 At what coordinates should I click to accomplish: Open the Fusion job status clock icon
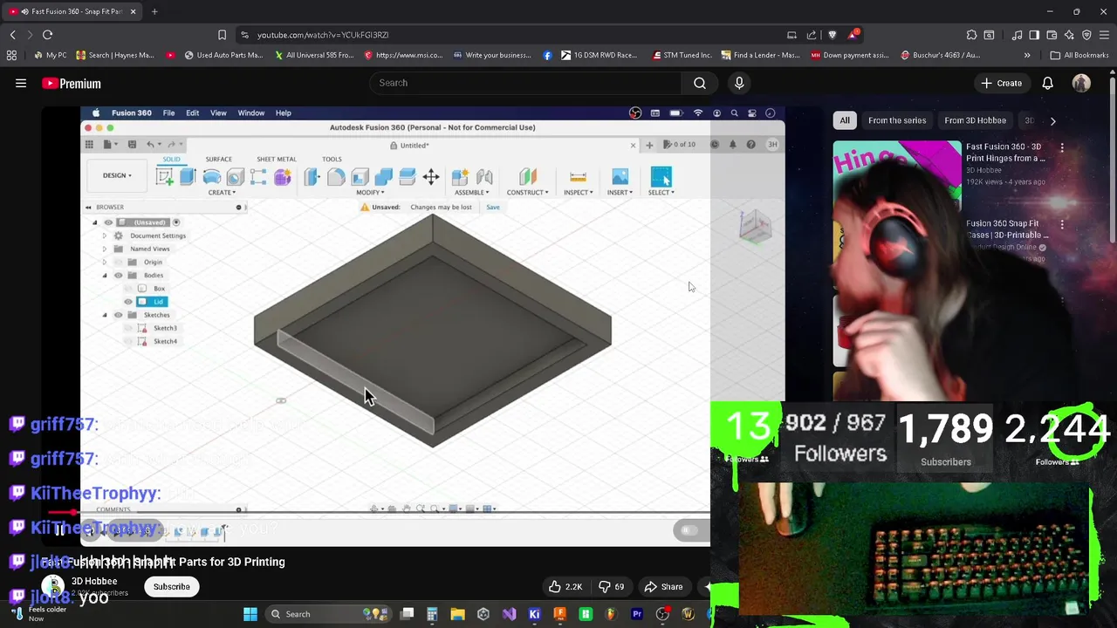(714, 145)
